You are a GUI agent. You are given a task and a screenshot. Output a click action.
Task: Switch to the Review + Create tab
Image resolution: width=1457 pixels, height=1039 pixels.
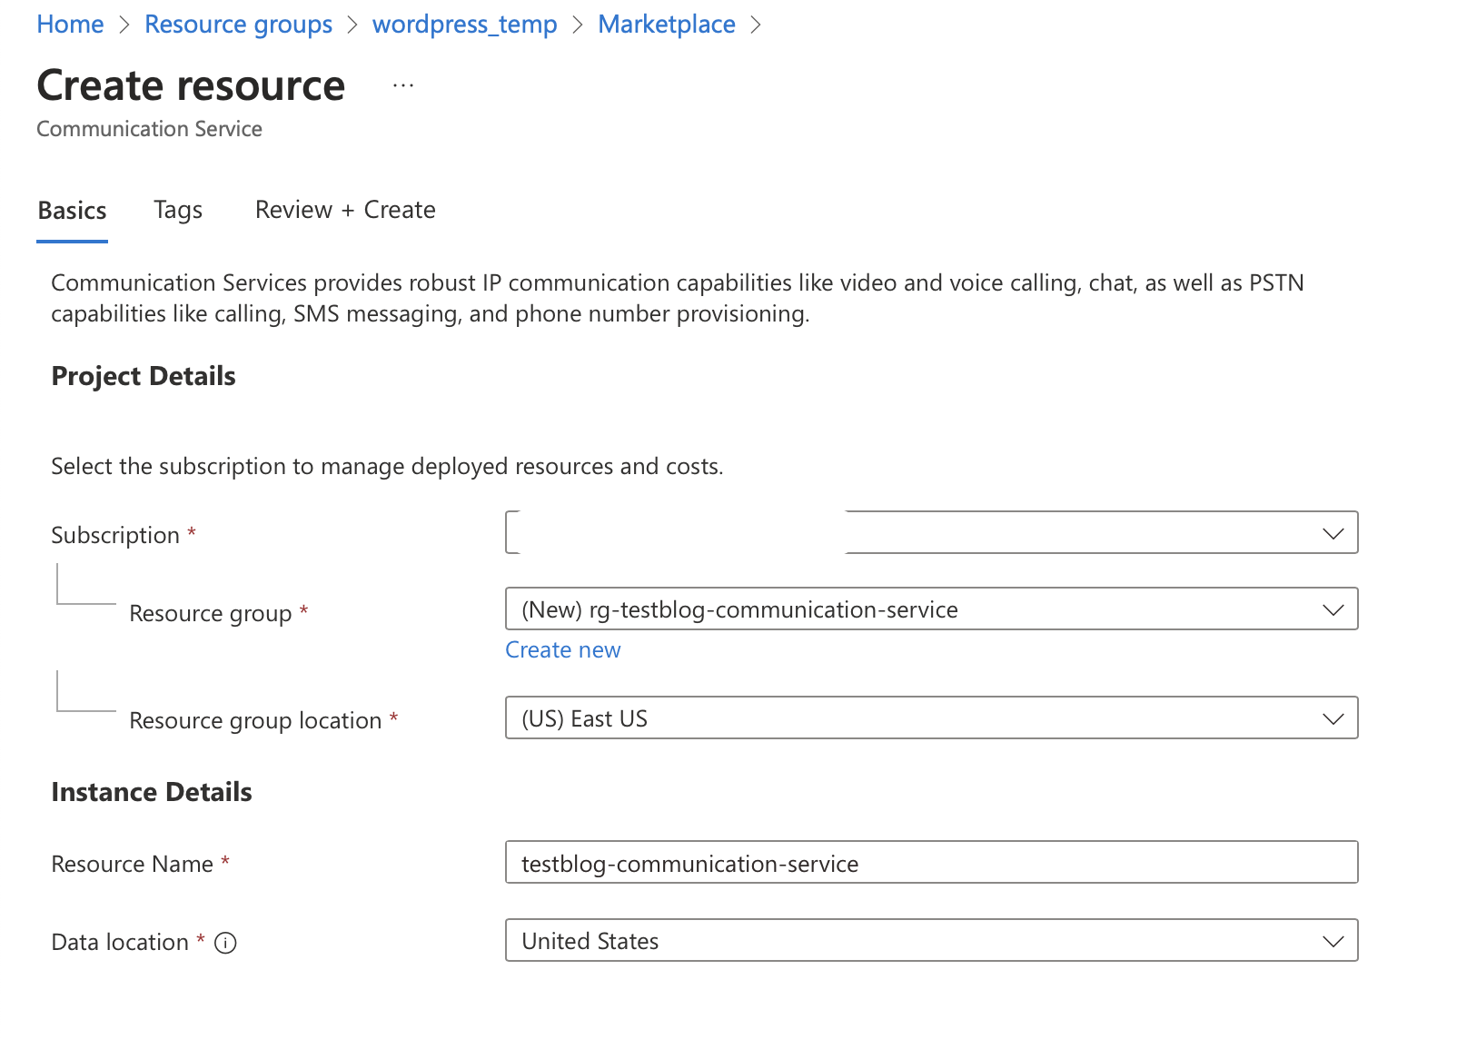[345, 210]
